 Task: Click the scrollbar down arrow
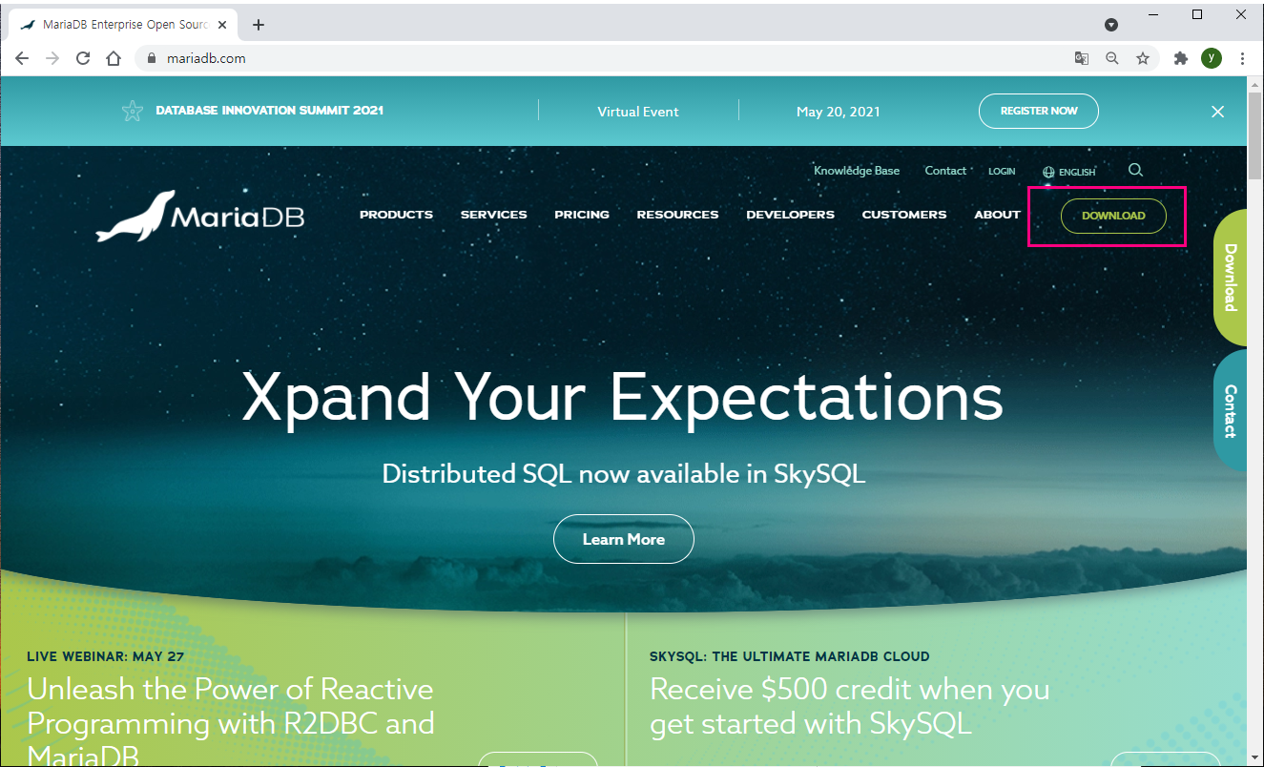coord(1255,757)
